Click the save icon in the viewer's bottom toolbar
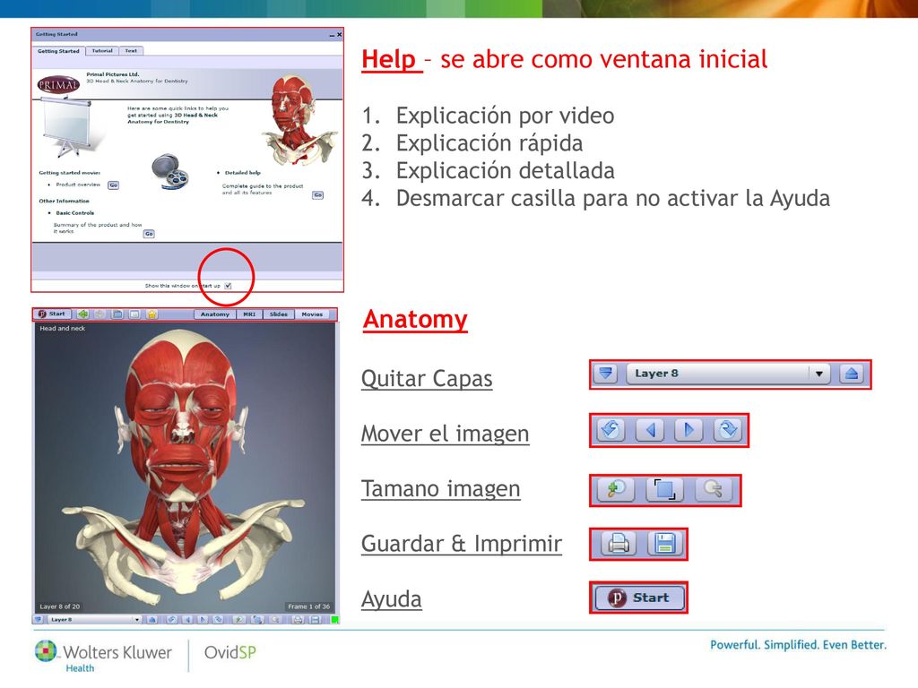The image size is (918, 688). [x=315, y=620]
